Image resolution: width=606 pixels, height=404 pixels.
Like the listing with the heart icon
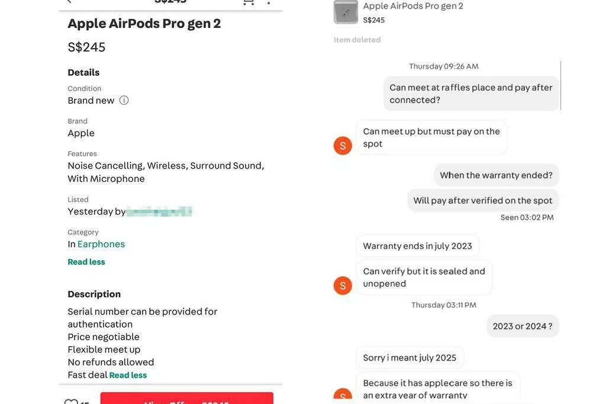(x=71, y=402)
